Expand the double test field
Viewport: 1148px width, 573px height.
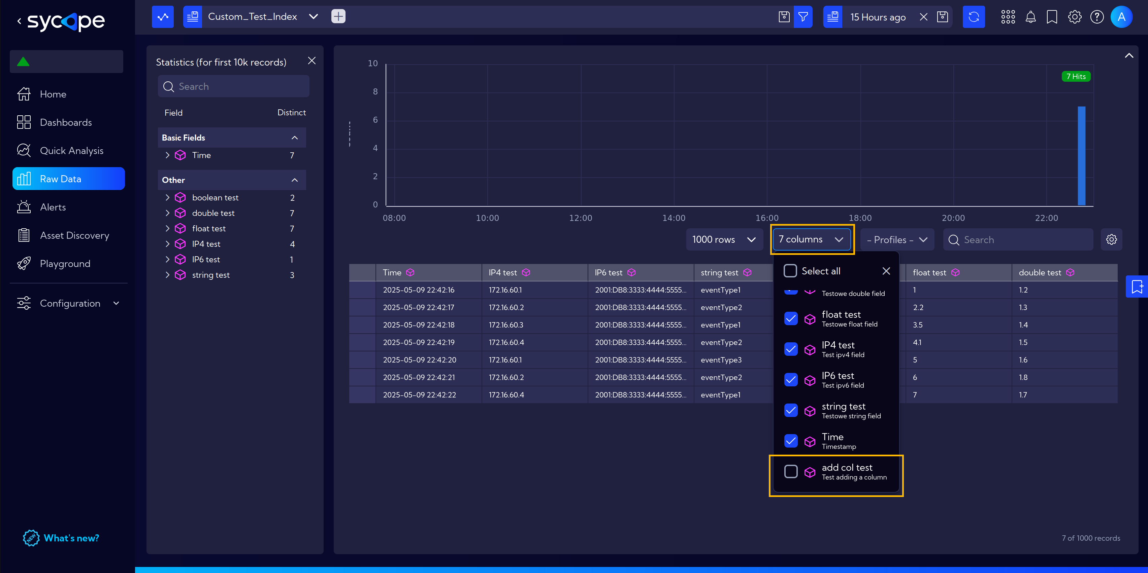pyautogui.click(x=167, y=213)
